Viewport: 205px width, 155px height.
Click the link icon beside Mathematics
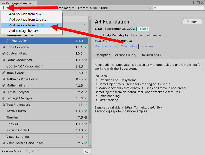click(x=4, y=85)
